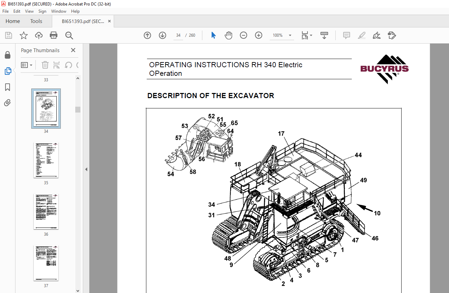Go to previous page arrow

(147, 35)
